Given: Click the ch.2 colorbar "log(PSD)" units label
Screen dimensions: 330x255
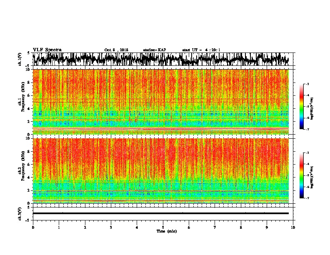Looking at the screenshot, I should [x=312, y=177].
